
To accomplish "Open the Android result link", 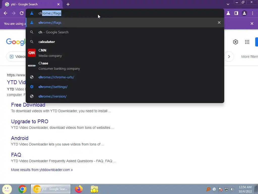I will (x=20, y=138).
